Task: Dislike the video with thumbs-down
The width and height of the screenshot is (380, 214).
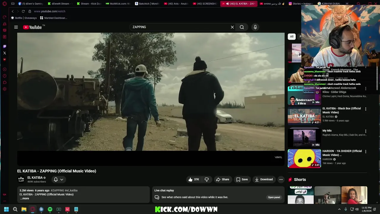Action: click(x=207, y=180)
